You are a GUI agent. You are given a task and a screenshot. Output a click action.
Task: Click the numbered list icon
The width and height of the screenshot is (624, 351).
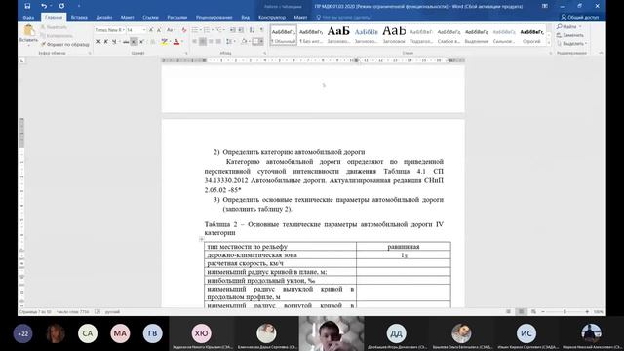pos(207,30)
